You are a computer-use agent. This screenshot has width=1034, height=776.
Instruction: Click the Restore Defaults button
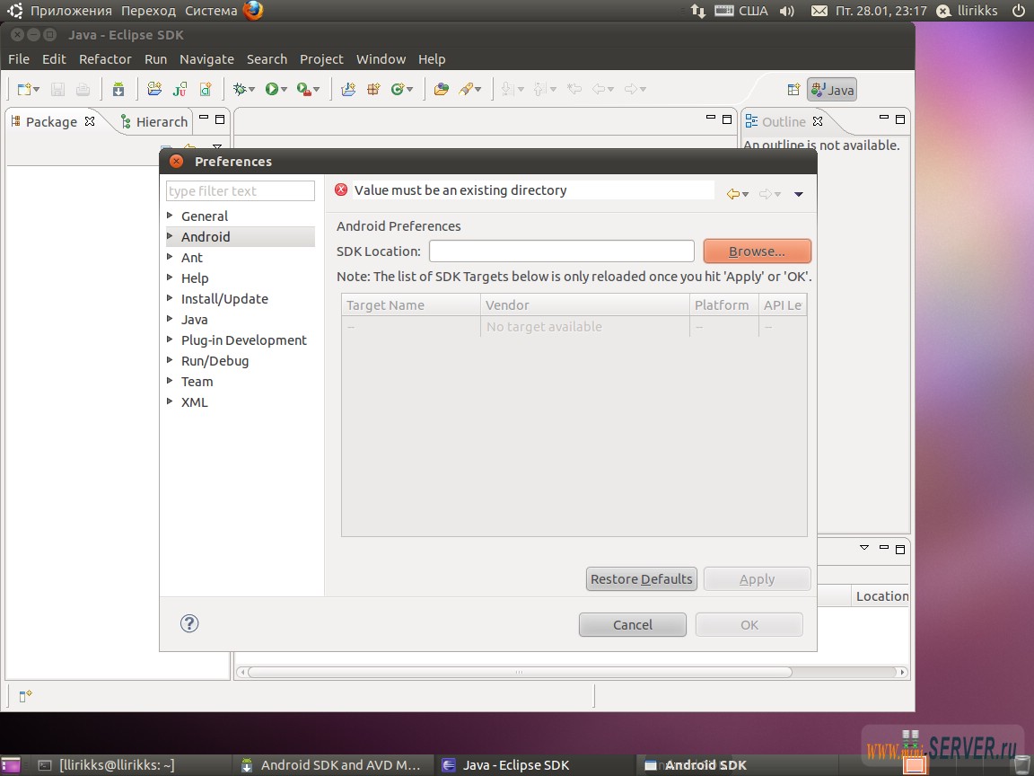tap(641, 578)
